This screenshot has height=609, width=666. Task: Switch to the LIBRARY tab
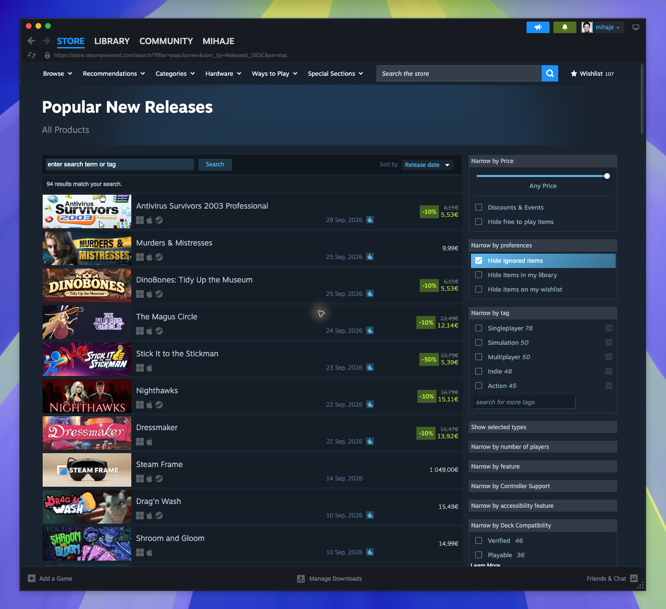112,41
